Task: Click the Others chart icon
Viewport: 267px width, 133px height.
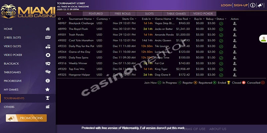Action: 48,107
